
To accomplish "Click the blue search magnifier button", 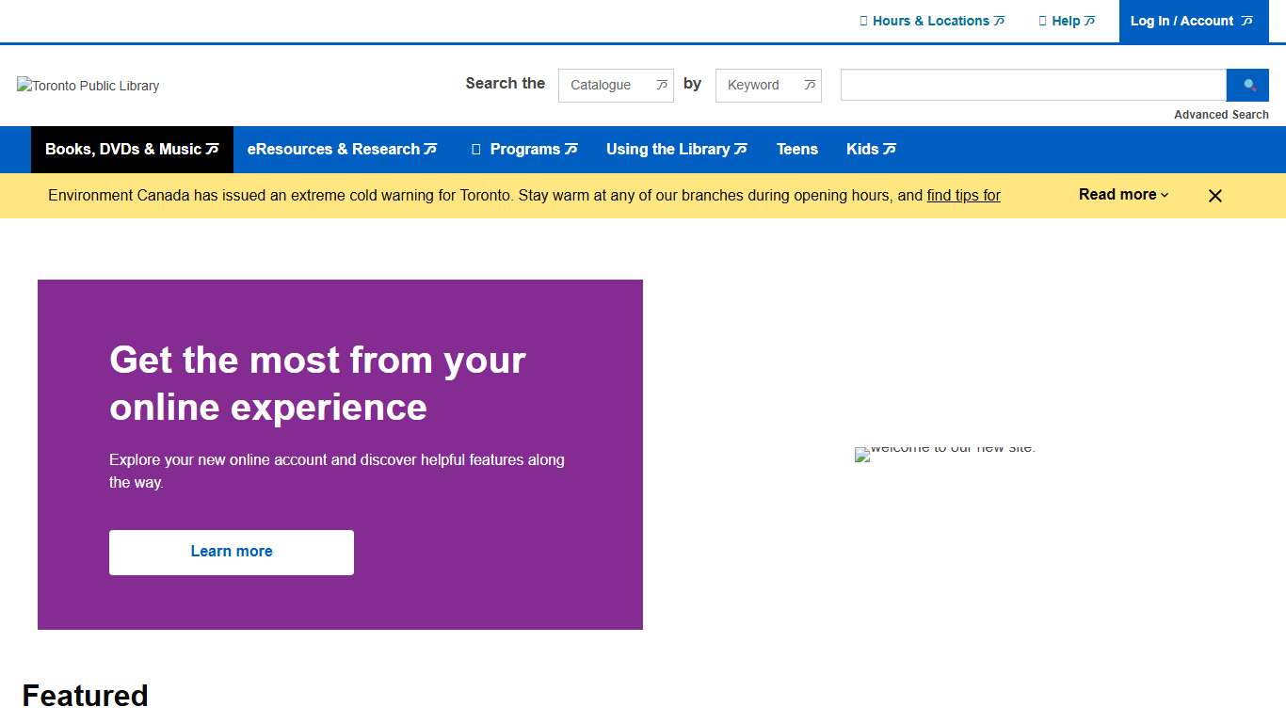I will click(x=1247, y=85).
